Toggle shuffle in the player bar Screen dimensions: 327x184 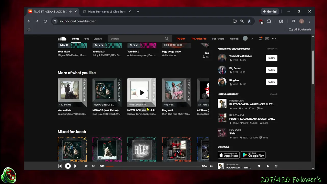(x=86, y=166)
